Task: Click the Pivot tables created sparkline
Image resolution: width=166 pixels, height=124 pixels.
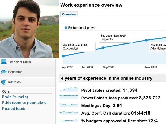Action: pyautogui.click(x=69, y=90)
